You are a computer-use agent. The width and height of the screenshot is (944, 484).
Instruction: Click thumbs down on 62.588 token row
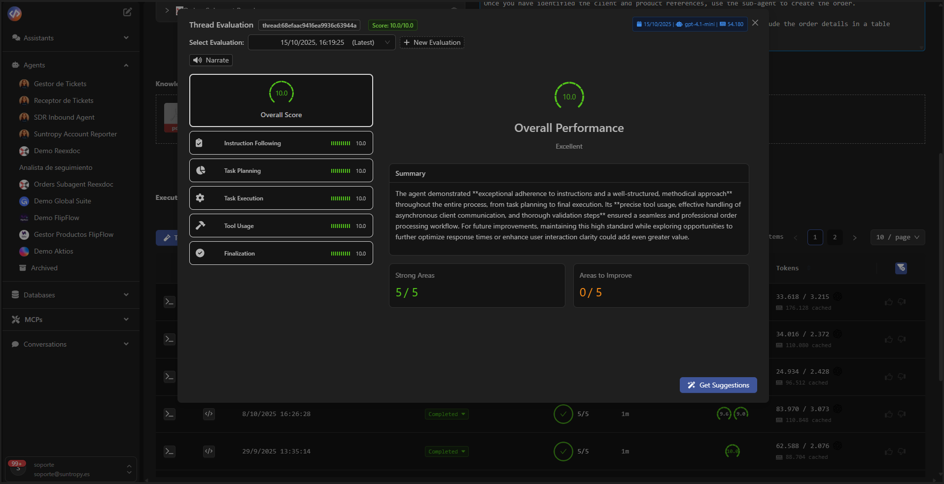coord(902,452)
